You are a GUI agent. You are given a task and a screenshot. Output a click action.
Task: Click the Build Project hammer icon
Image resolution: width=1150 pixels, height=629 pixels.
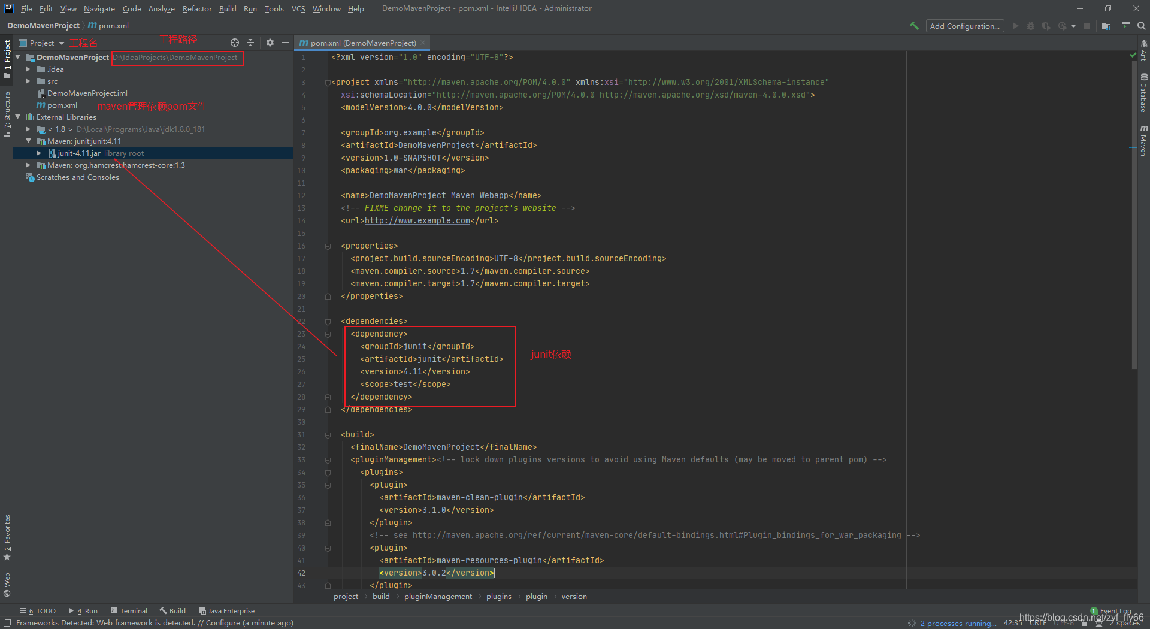coord(914,26)
